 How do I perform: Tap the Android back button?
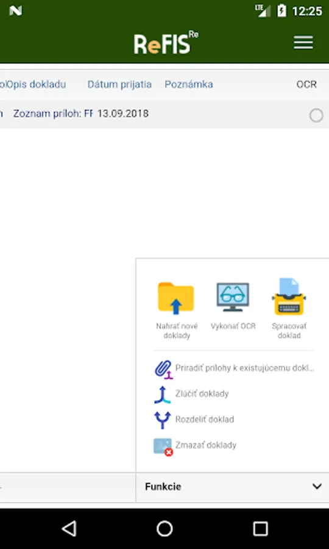69,528
